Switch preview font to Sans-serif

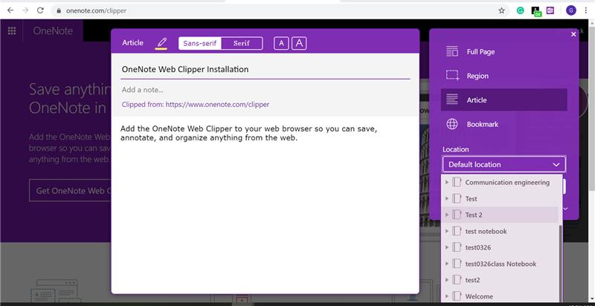coord(200,43)
